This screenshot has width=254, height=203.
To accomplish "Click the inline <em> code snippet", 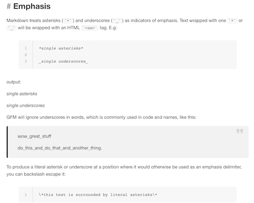I will coord(90,28).
